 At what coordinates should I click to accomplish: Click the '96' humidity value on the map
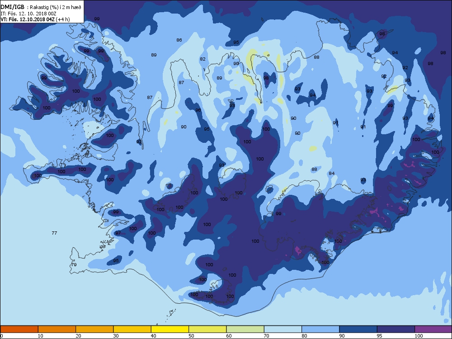pyautogui.click(x=198, y=110)
